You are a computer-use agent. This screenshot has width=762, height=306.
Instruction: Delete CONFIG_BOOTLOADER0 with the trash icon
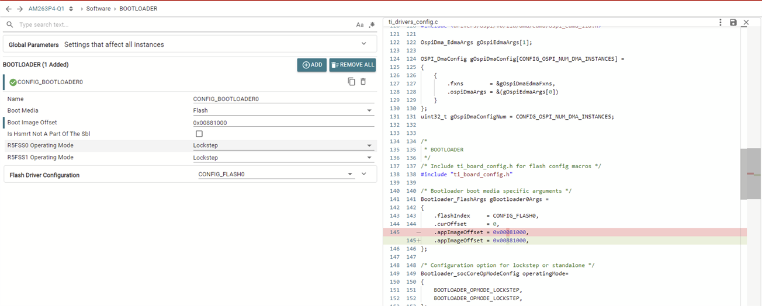pyautogui.click(x=363, y=82)
